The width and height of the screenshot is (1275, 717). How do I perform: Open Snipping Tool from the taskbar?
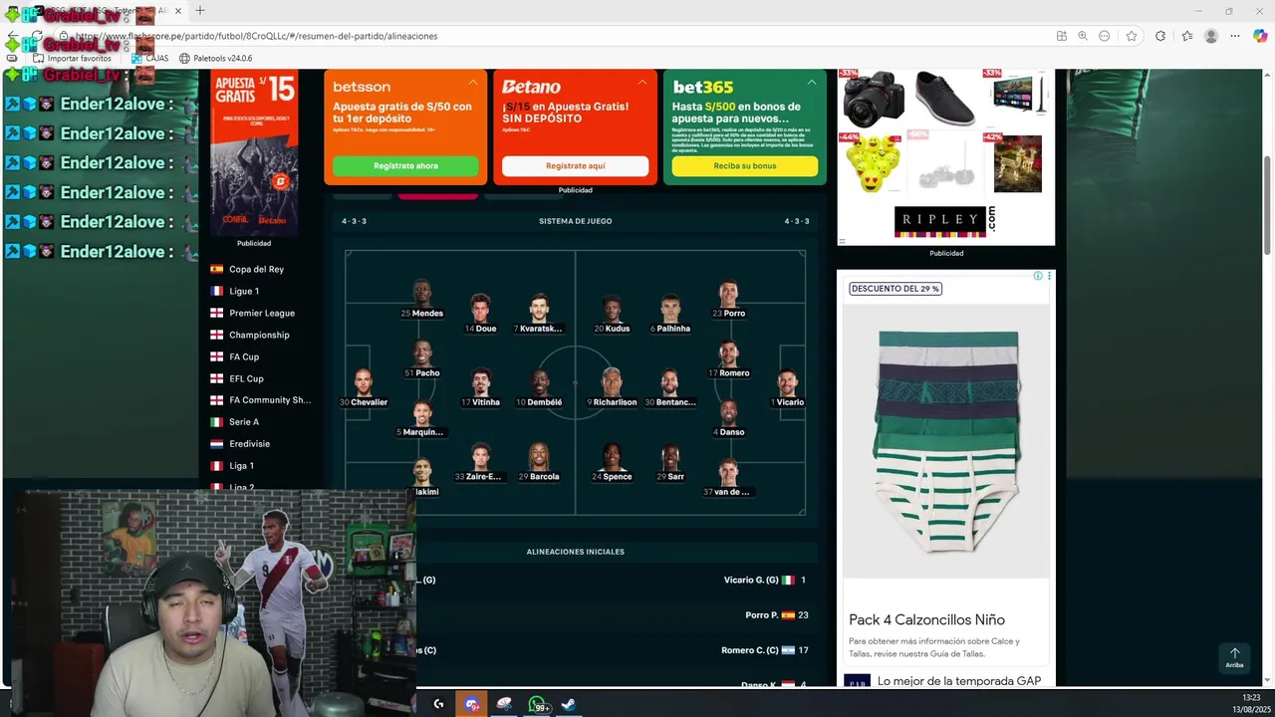[504, 704]
